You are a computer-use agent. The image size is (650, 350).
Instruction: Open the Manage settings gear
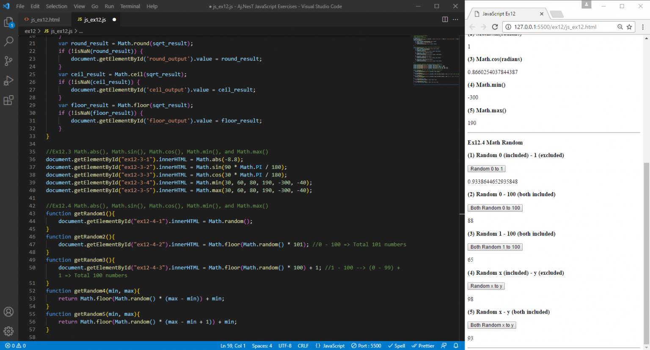click(9, 331)
